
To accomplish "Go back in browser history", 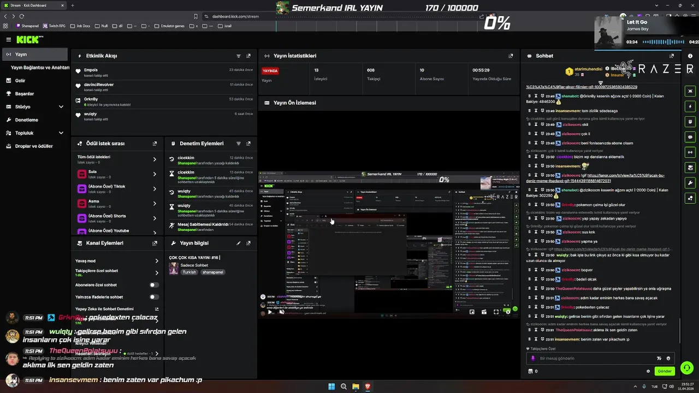I will tap(5, 16).
